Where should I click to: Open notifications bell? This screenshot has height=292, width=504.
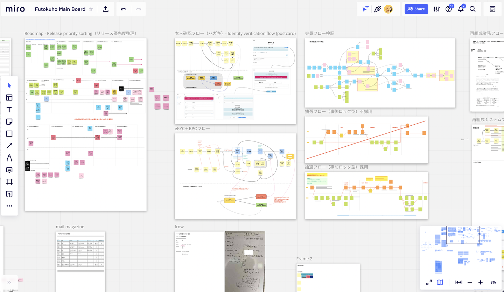(461, 9)
